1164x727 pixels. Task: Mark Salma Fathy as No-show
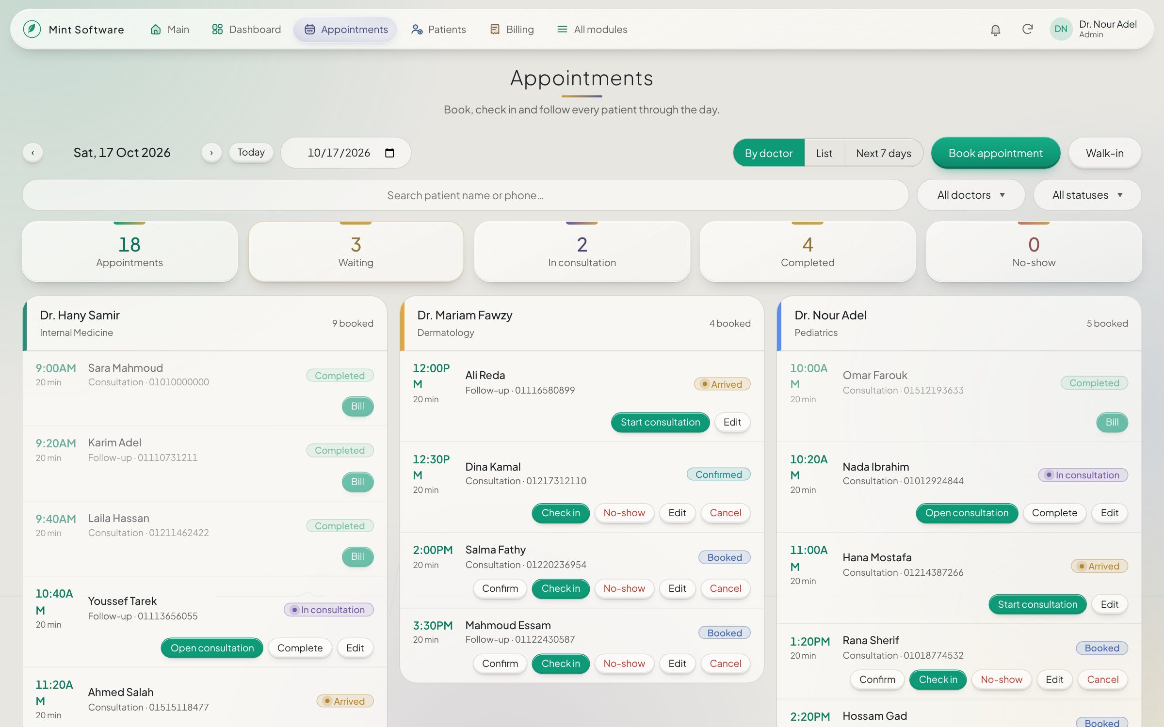[x=624, y=588]
